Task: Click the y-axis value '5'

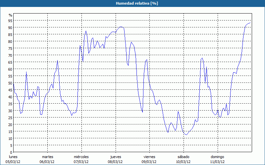Action: click(x=11, y=146)
